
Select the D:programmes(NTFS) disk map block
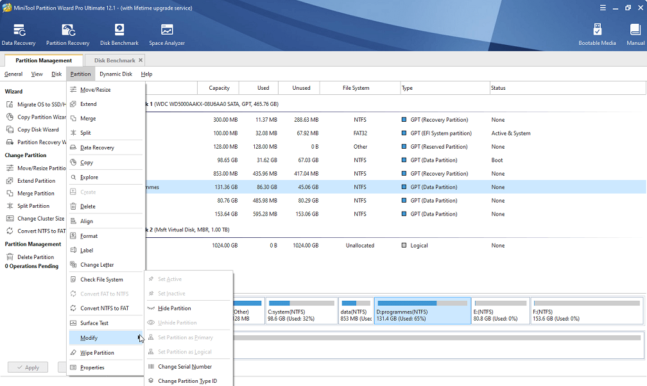point(422,310)
